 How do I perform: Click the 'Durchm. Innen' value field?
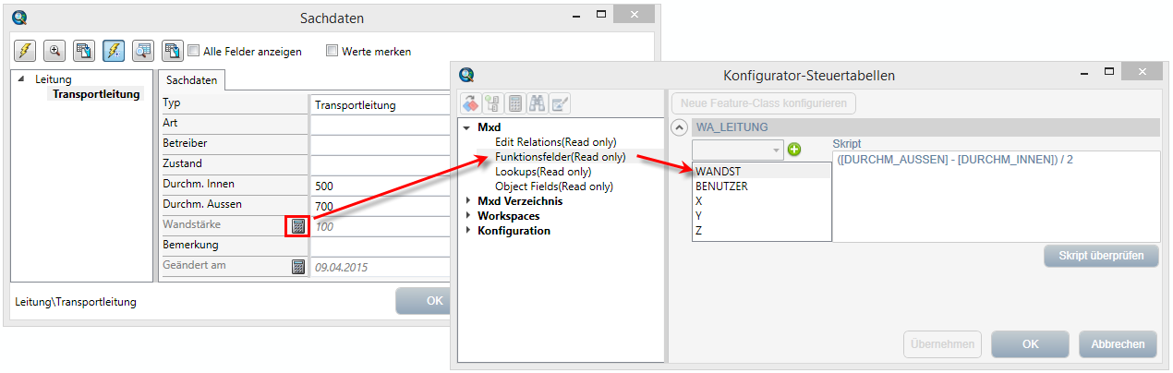click(x=379, y=186)
